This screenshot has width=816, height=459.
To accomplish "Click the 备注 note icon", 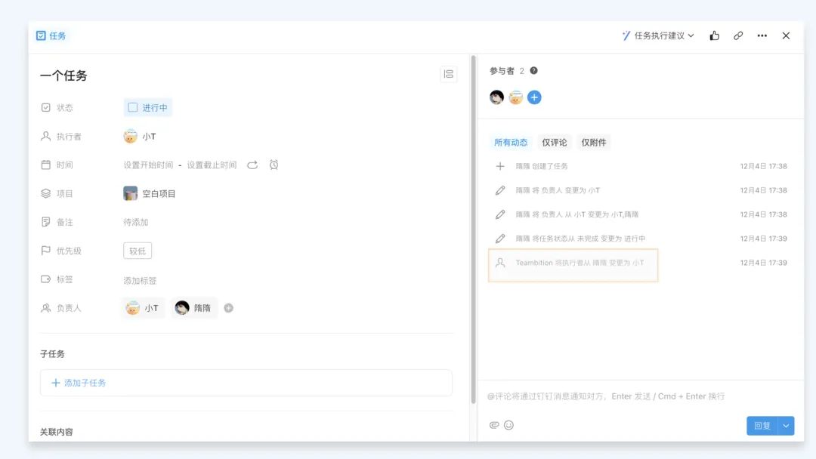I will 46,222.
